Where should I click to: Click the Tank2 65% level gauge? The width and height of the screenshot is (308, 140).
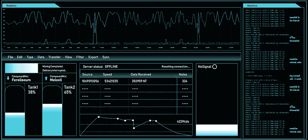point(52,111)
